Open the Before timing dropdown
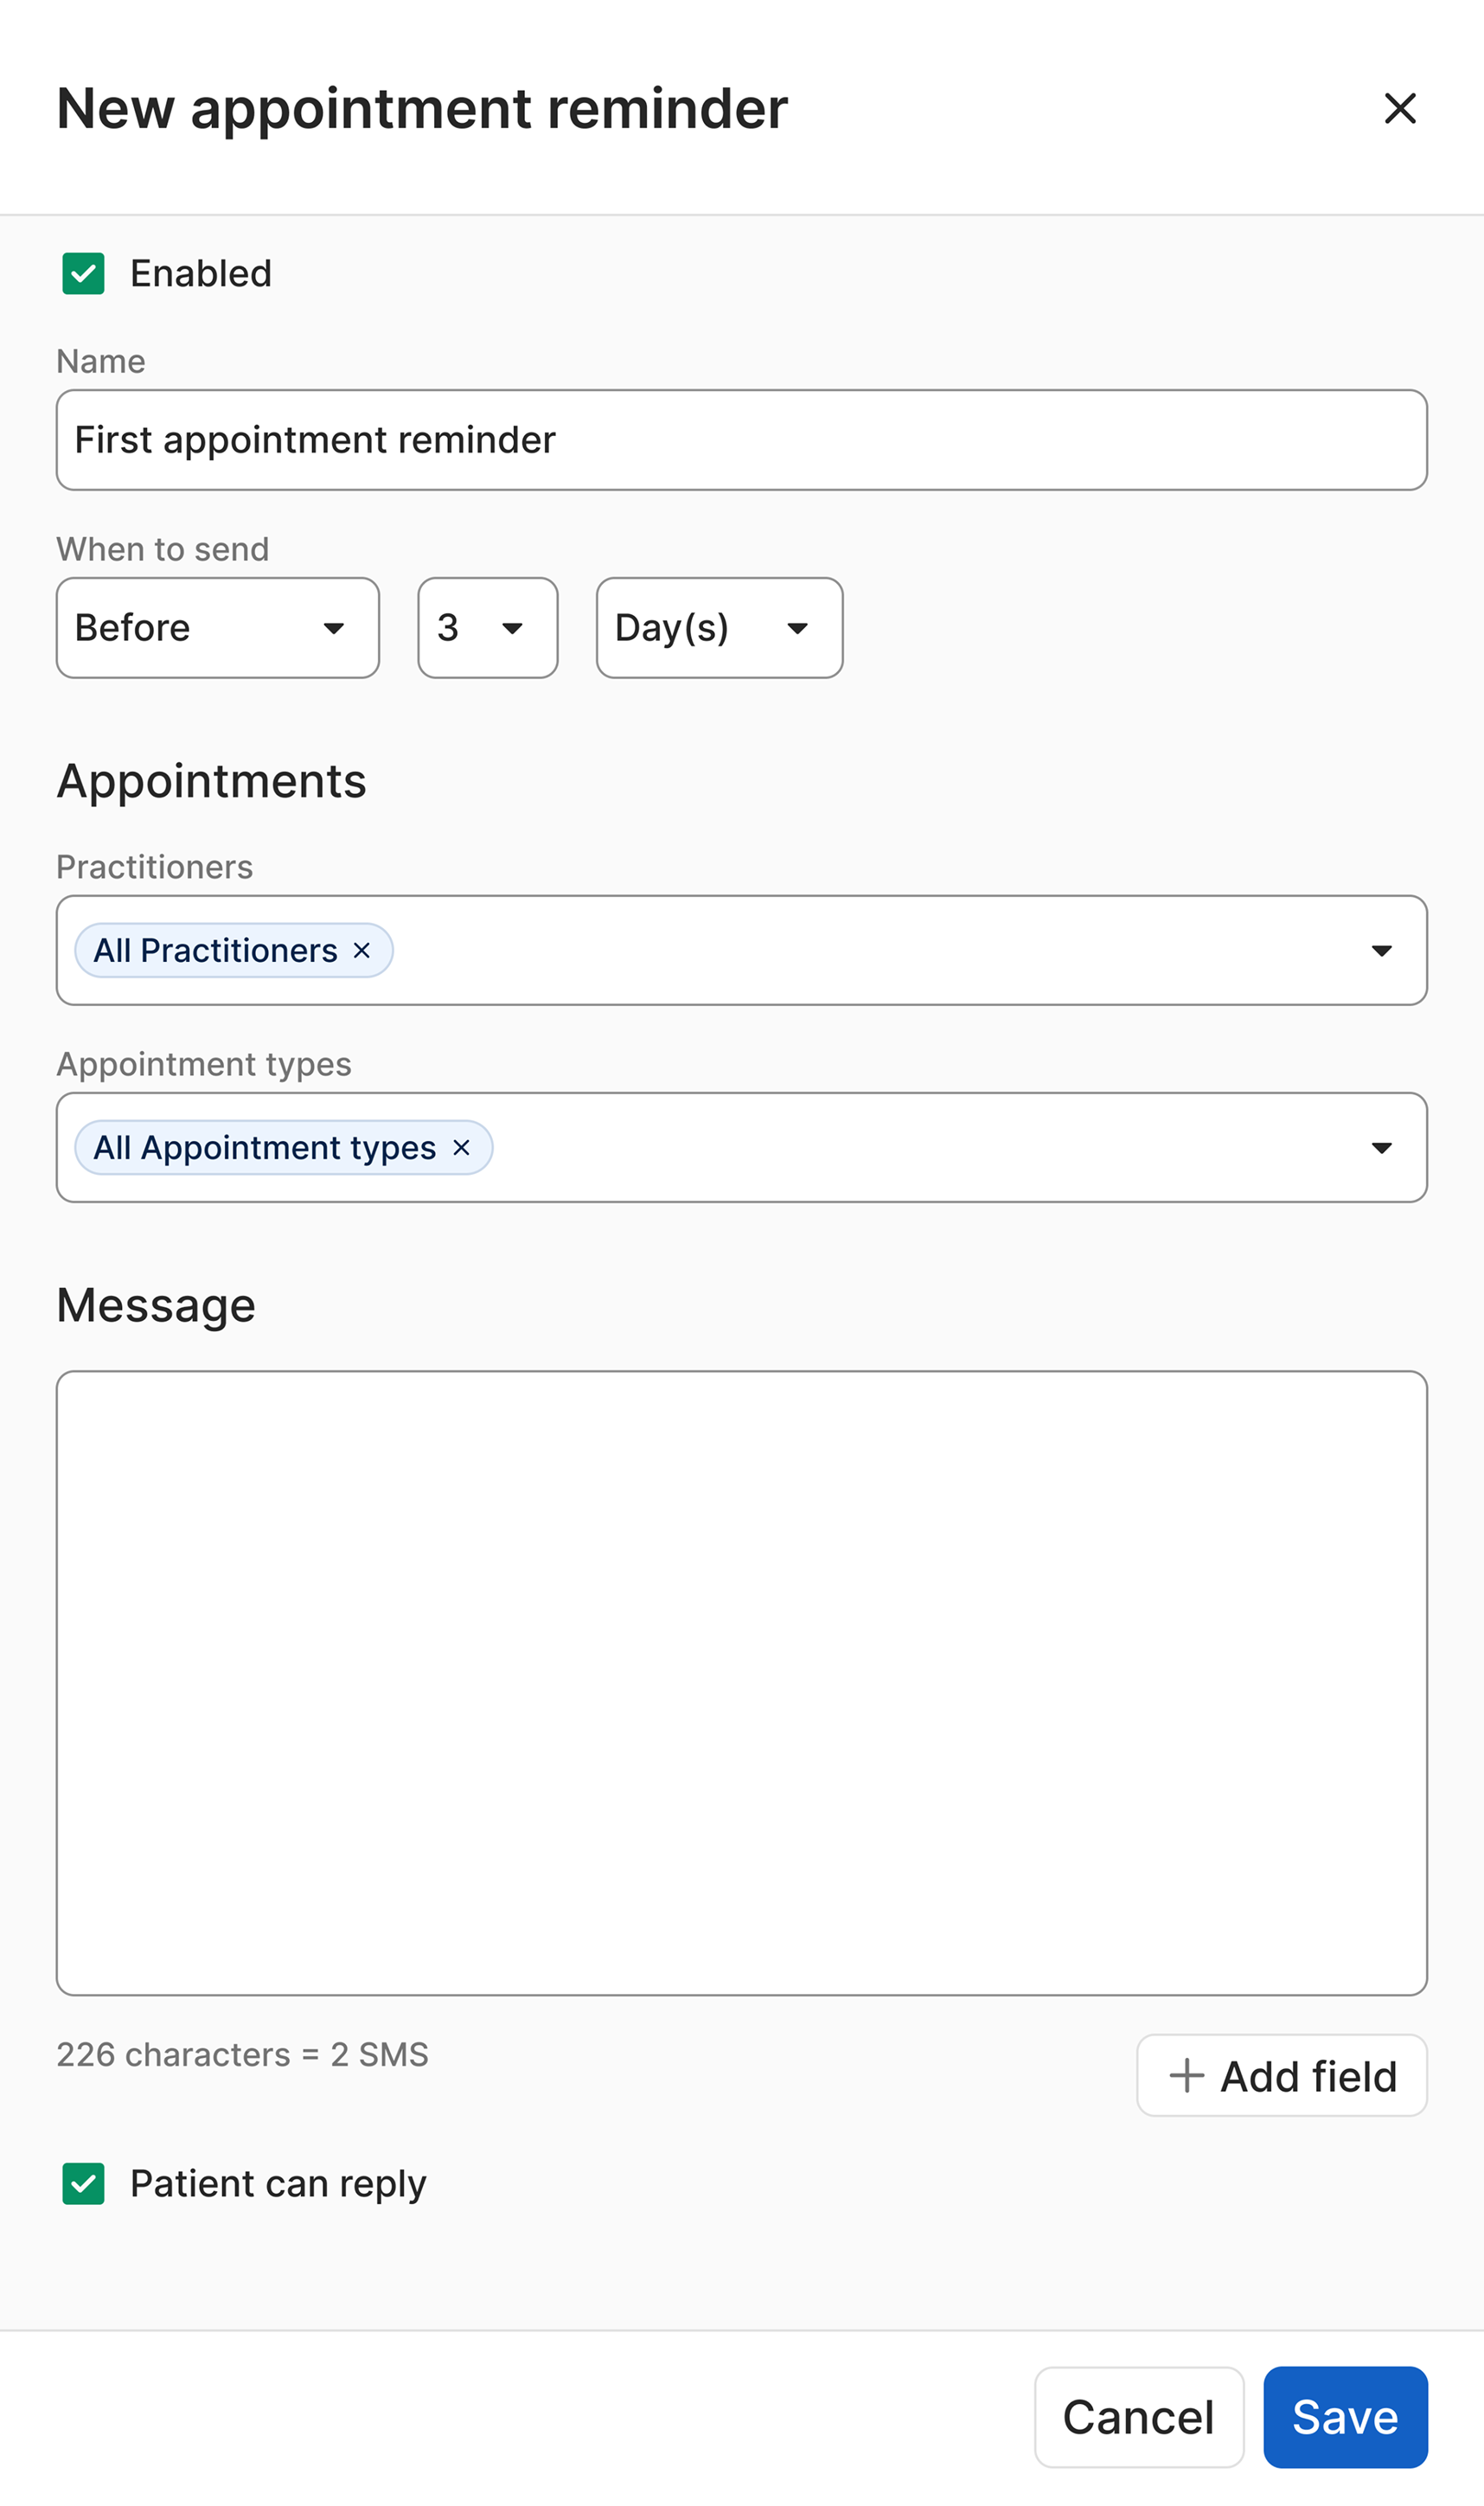The height and width of the screenshot is (2506, 1484). pyautogui.click(x=217, y=628)
